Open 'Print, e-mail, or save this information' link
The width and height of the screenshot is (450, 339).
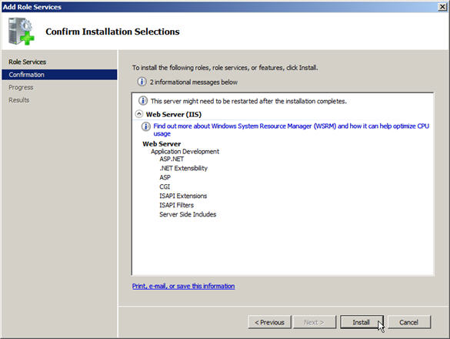pyautogui.click(x=183, y=286)
